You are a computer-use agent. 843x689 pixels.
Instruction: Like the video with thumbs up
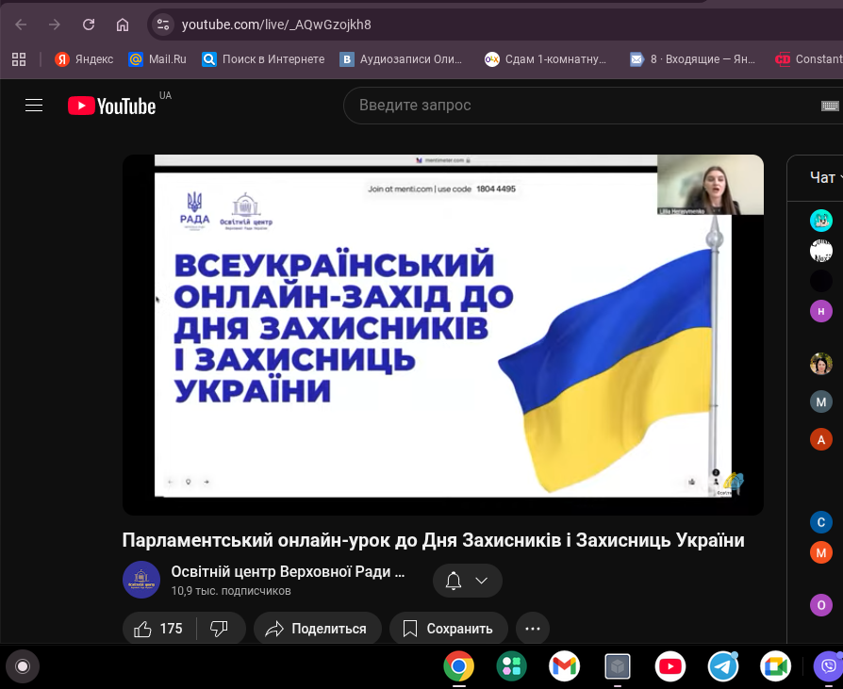(159, 629)
